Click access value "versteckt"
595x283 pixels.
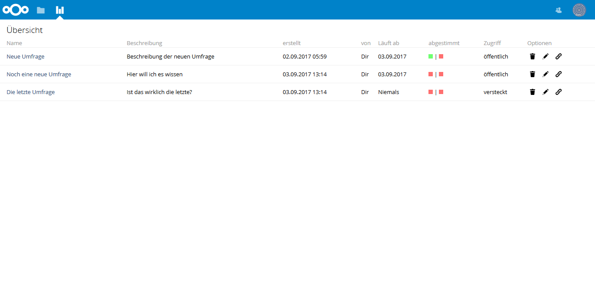(495, 92)
